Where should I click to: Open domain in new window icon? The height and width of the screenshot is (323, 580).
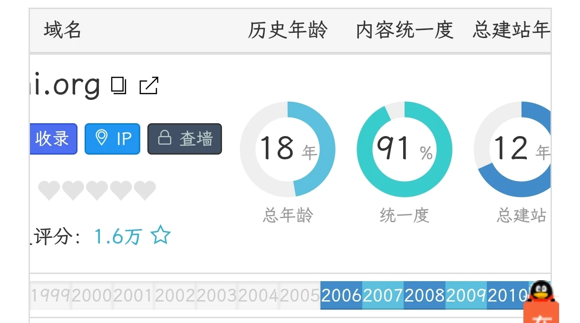149,86
